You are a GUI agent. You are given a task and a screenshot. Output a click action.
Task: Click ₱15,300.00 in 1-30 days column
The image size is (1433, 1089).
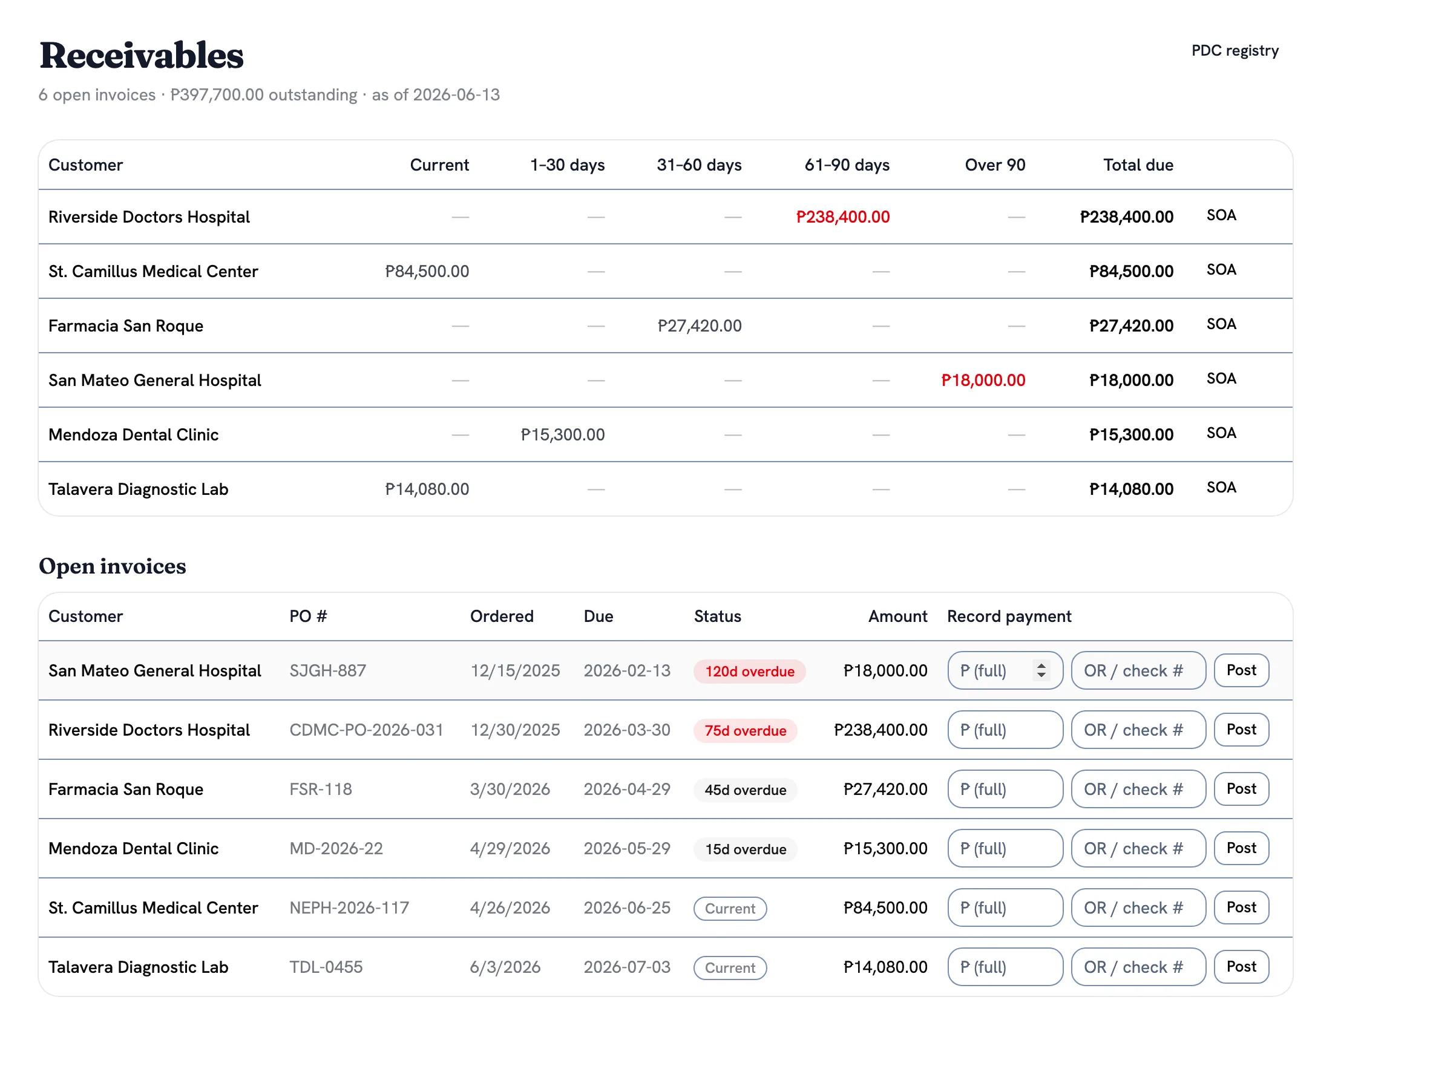[562, 434]
